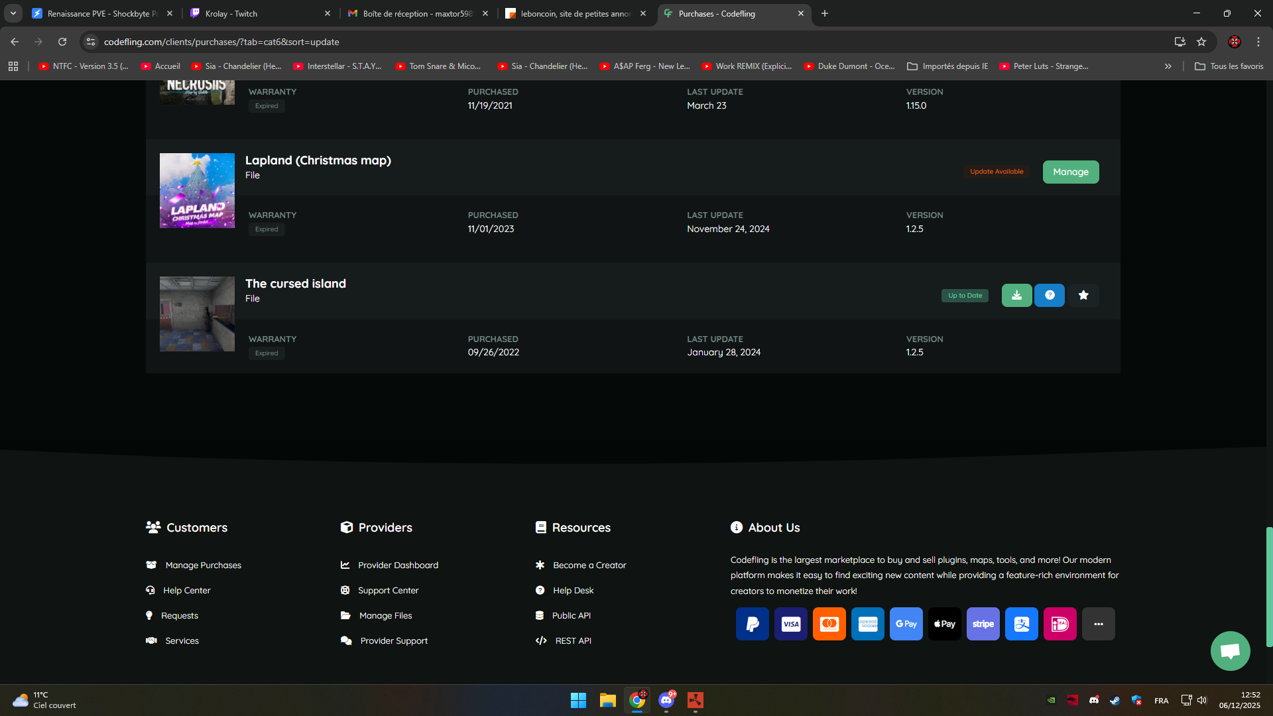Image resolution: width=1273 pixels, height=716 pixels.
Task: Click the PayPal payment icon
Action: click(752, 624)
